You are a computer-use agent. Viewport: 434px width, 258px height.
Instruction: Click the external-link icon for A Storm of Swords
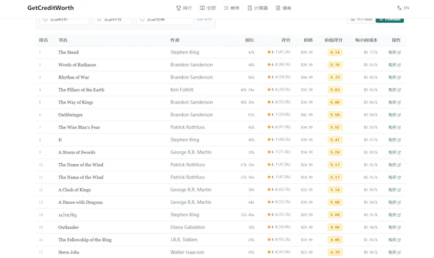399,152
